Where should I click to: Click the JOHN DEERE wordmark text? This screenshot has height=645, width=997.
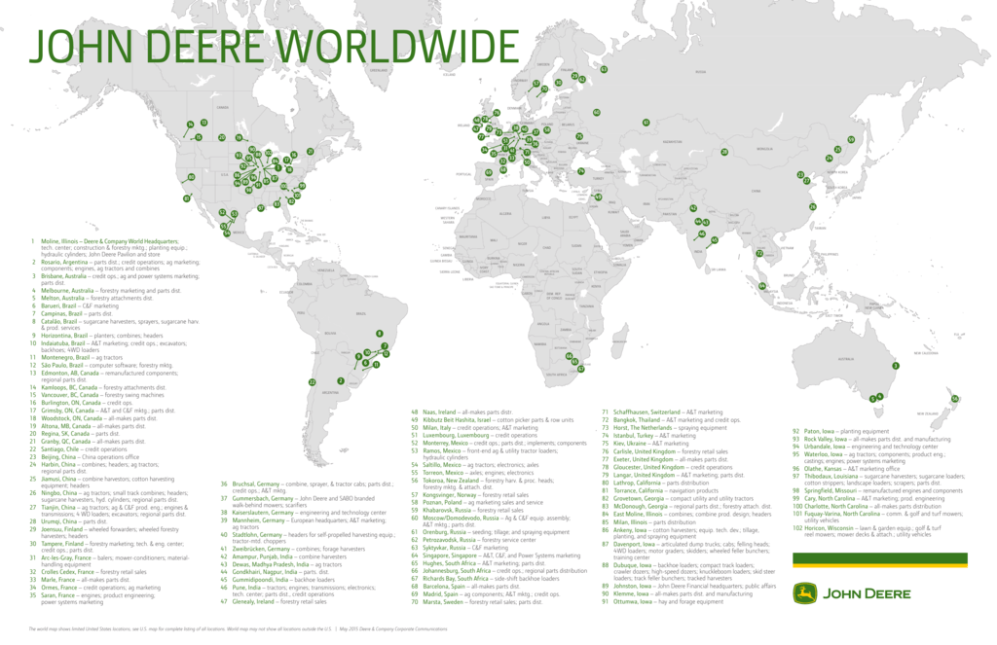tap(867, 594)
